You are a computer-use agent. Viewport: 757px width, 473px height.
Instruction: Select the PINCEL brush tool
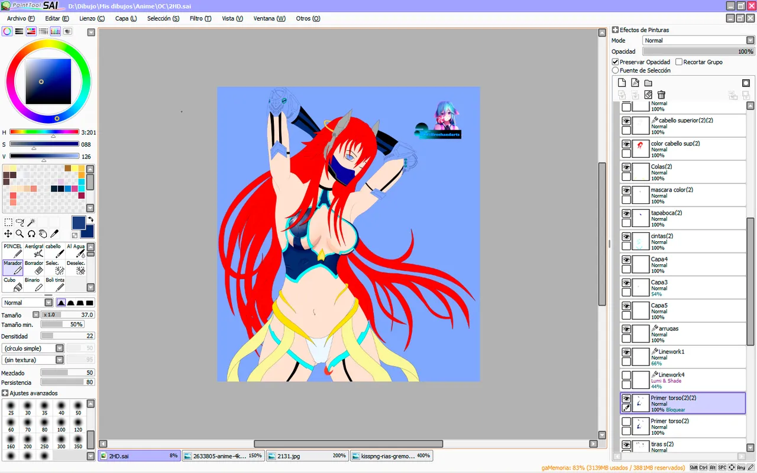(13, 250)
